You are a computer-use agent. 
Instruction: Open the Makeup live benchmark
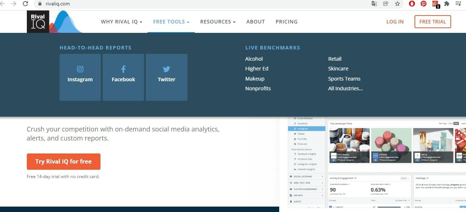[x=255, y=79]
